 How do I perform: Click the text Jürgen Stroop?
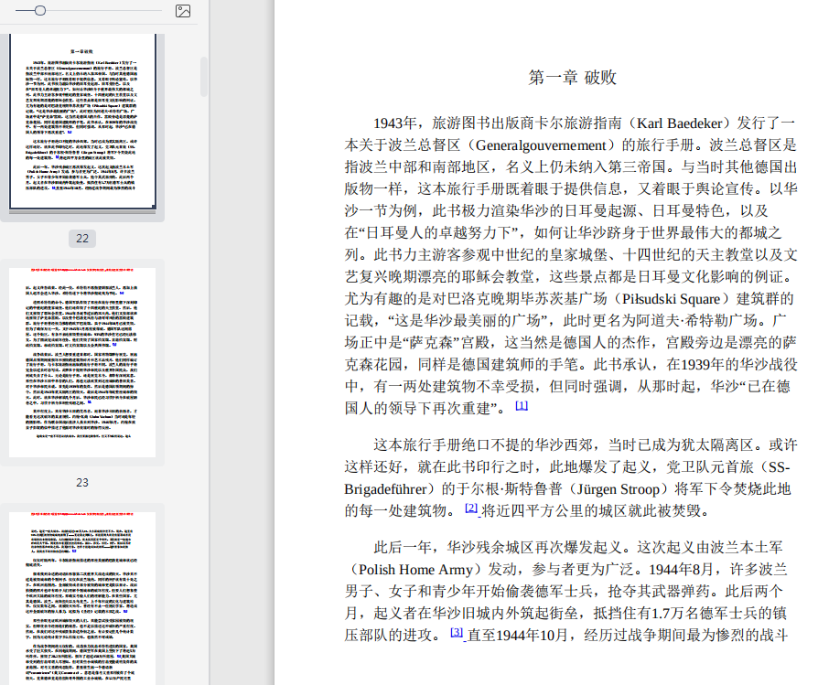(619, 489)
